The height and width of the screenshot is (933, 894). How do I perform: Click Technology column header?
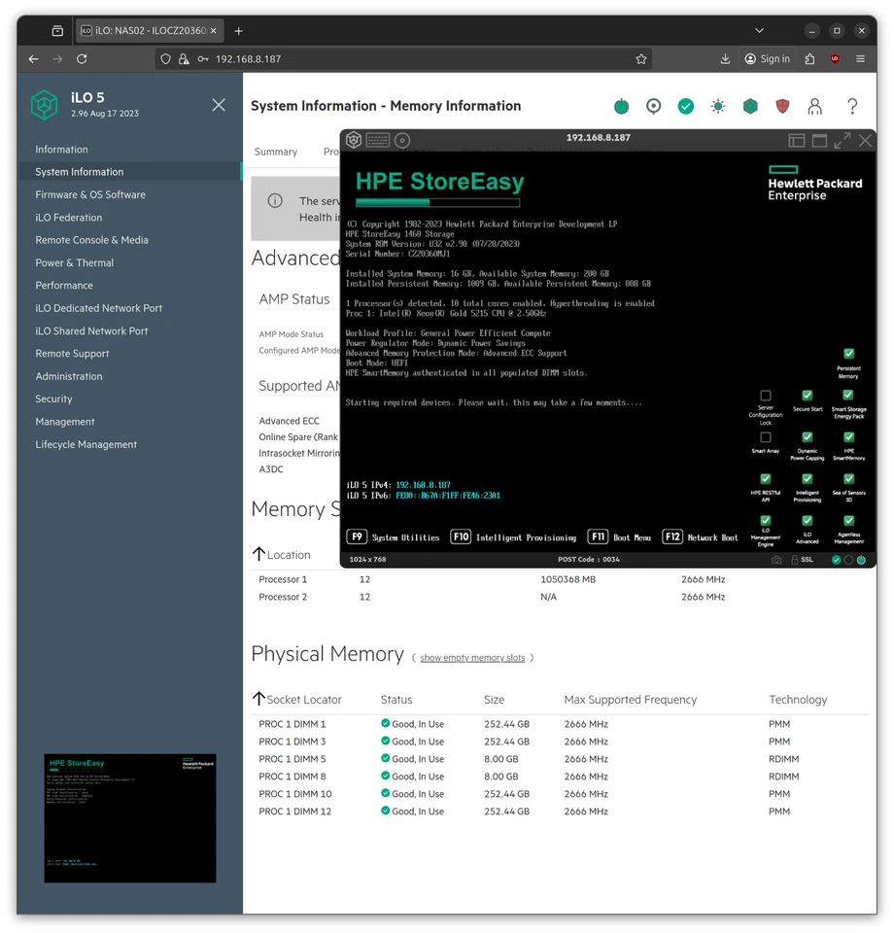click(x=798, y=700)
